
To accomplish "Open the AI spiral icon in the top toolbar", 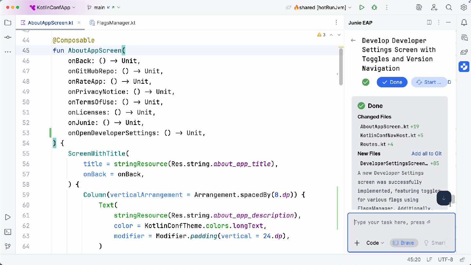I will point(419,7).
